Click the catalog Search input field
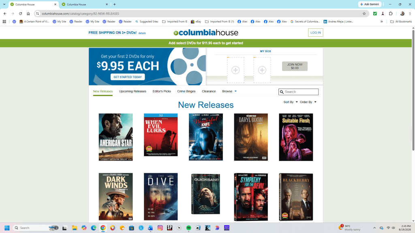This screenshot has width=415, height=233. [298, 92]
